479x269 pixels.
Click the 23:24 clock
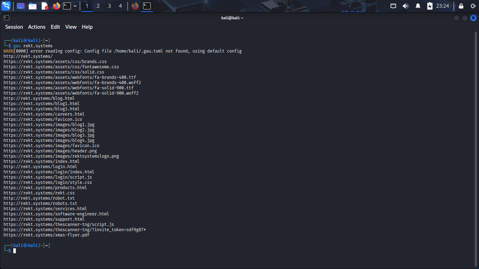tap(443, 6)
